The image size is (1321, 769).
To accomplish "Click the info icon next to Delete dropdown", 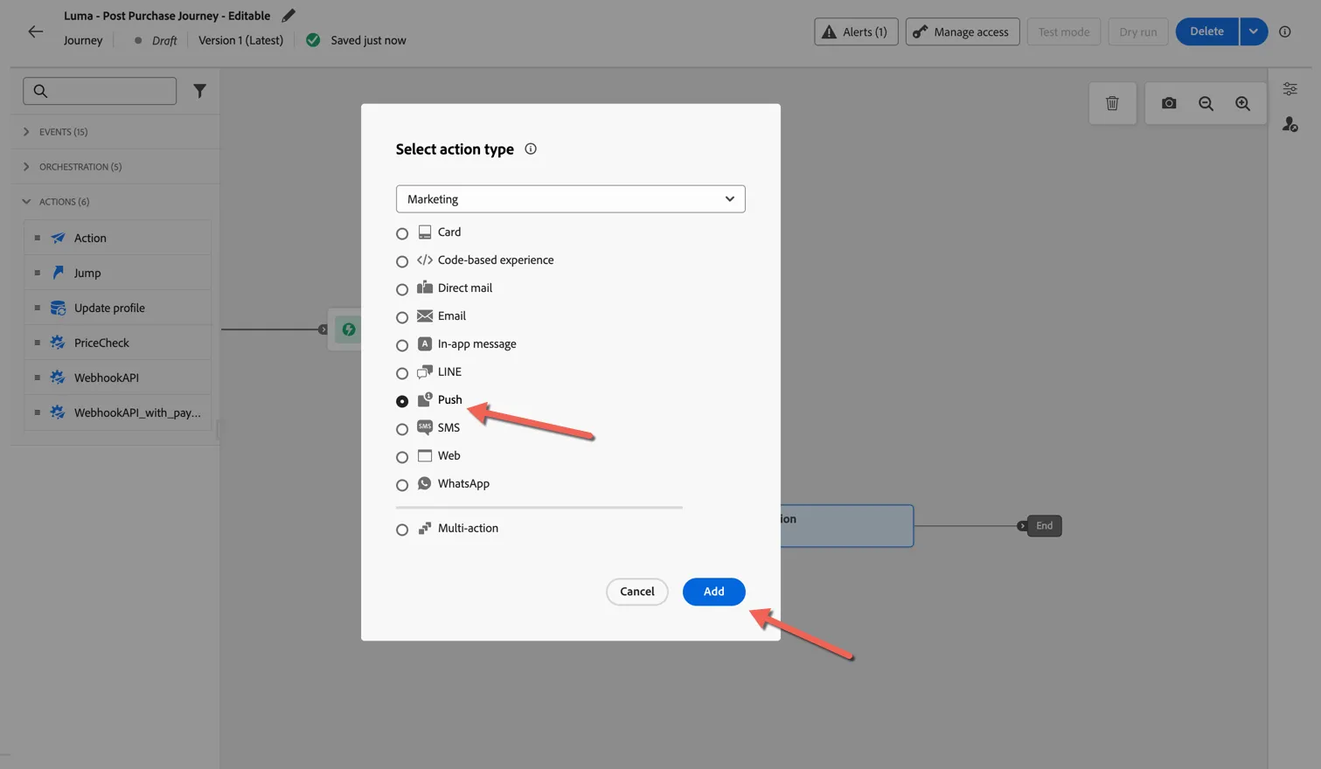I will click(x=1284, y=31).
